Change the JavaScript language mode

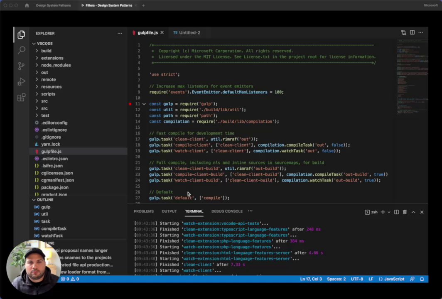click(x=392, y=279)
